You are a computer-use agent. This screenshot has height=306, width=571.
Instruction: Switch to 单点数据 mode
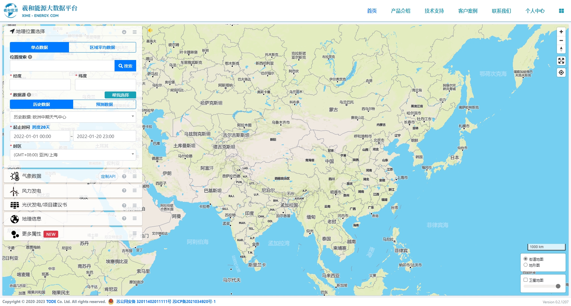[40, 47]
